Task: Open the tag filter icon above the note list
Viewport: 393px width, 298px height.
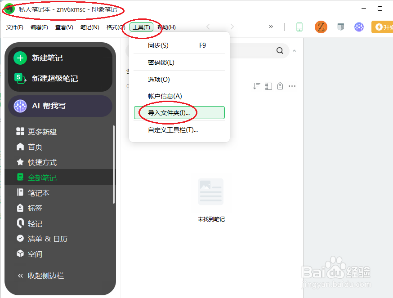Action: [280, 86]
